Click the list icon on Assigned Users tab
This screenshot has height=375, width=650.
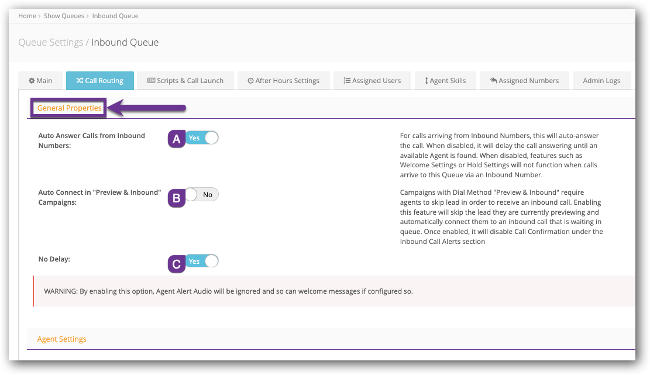point(347,81)
